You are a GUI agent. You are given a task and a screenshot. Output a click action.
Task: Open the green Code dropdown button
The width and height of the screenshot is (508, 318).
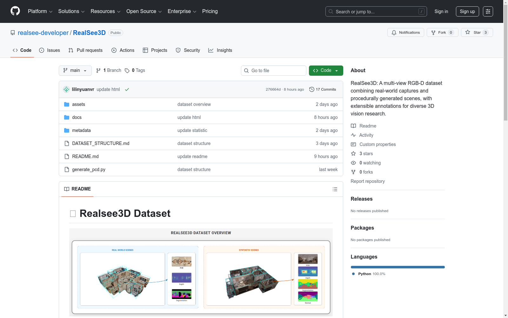pyautogui.click(x=326, y=71)
